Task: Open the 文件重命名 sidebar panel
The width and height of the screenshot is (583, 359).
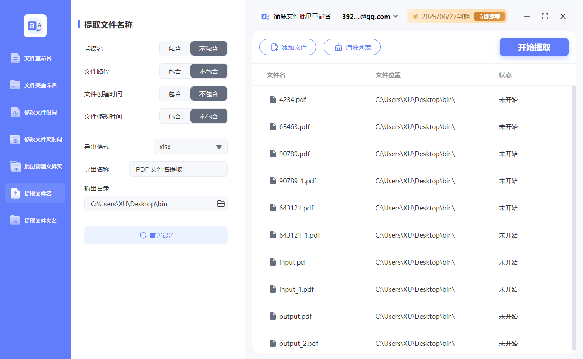Action: [x=35, y=58]
